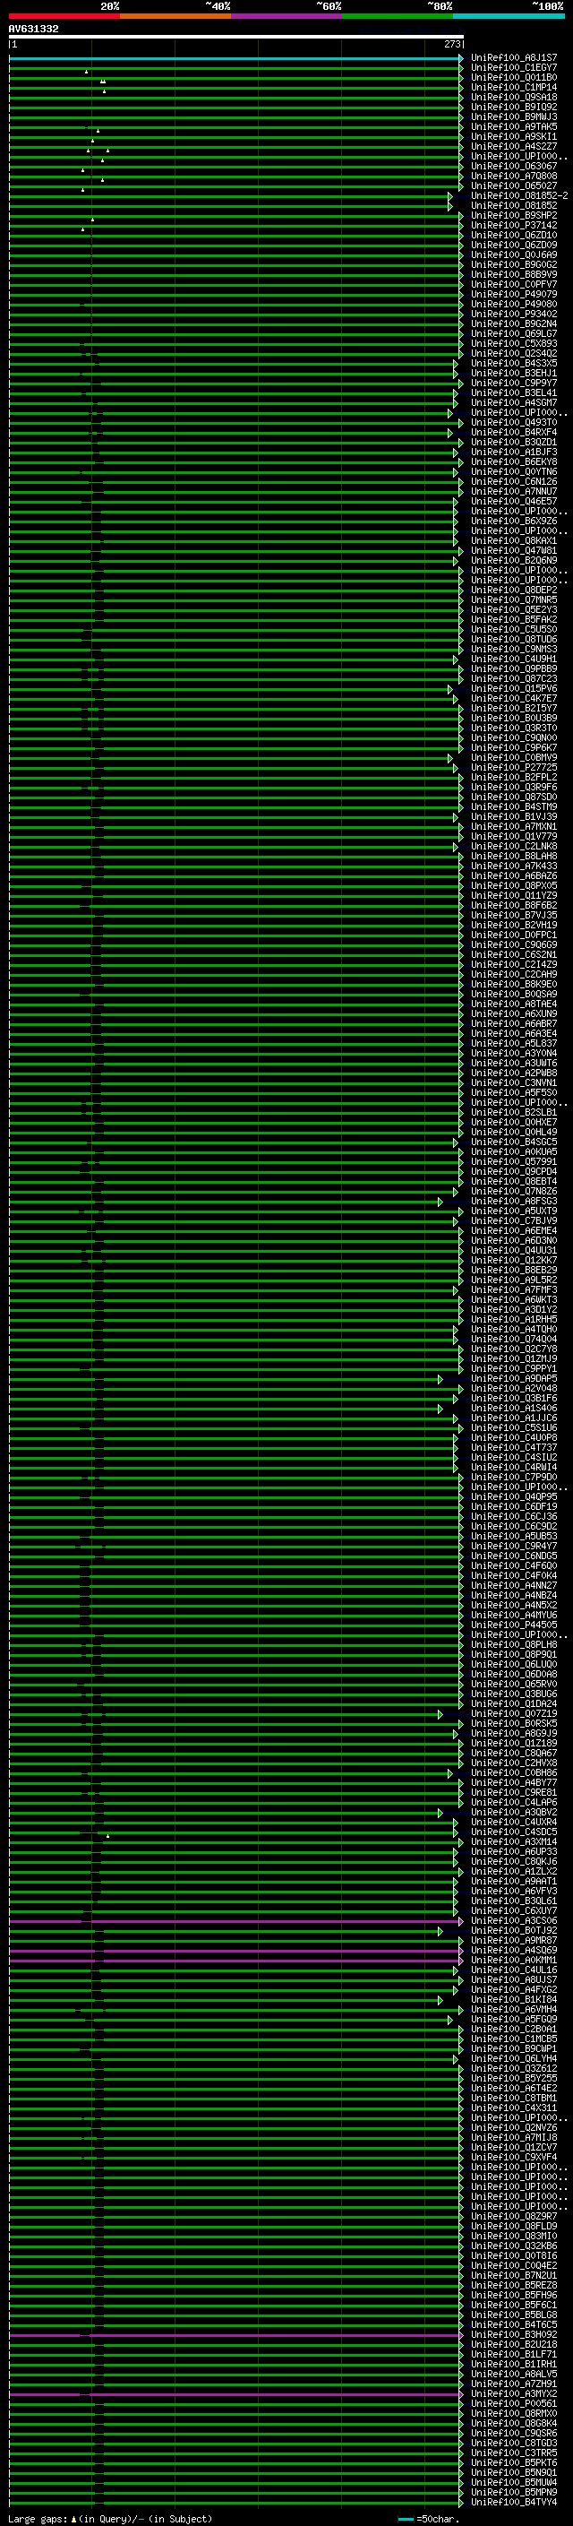Select entry UniRef100_Q57991
Viewport: 573px width, 2526px height.
(x=514, y=1162)
